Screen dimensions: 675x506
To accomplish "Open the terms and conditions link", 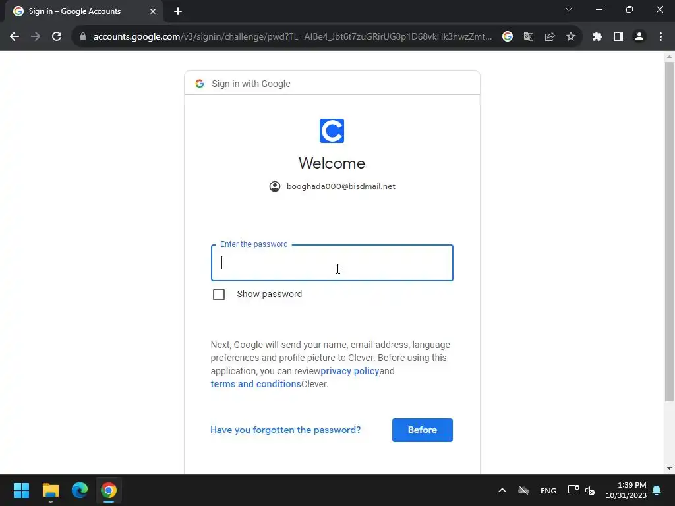I will tap(256, 384).
